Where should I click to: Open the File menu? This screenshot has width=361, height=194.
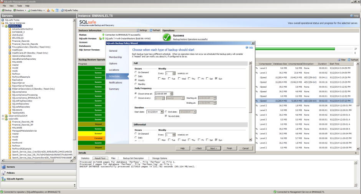(4, 6)
